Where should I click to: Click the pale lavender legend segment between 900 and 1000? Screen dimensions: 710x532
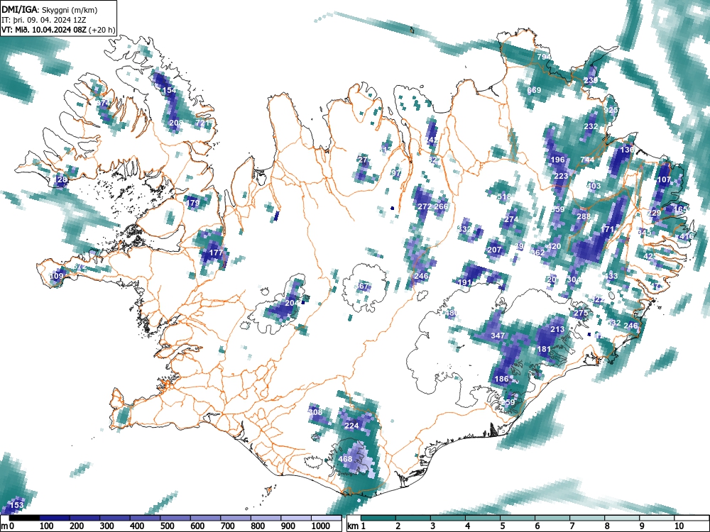296,518
